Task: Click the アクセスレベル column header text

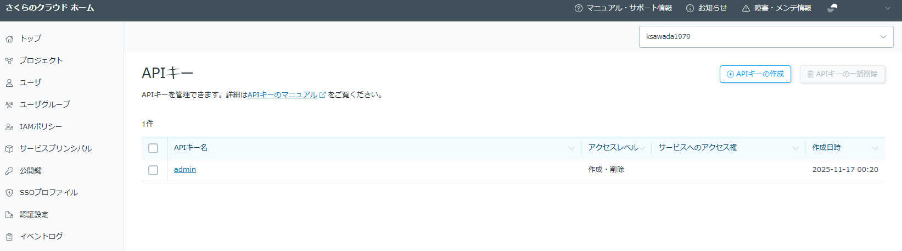Action: coord(613,148)
